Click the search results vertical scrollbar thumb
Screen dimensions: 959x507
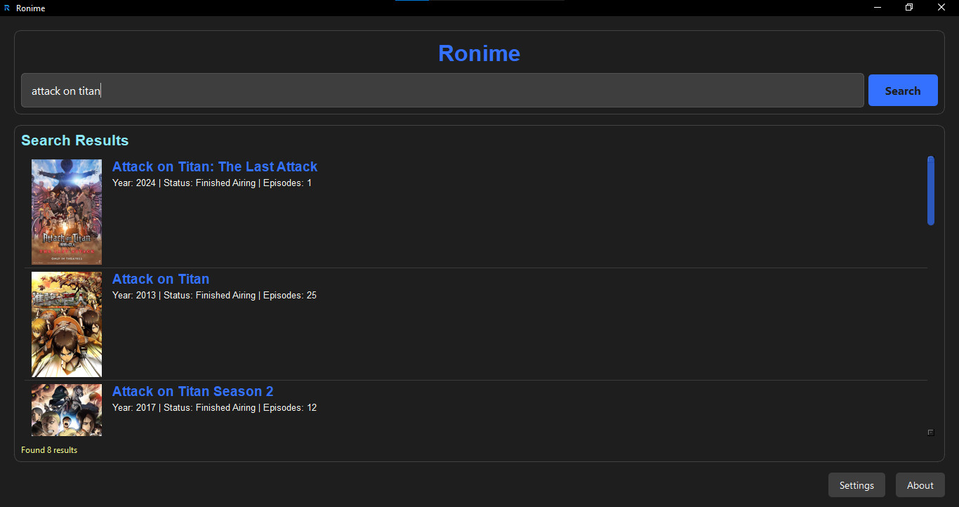931,191
